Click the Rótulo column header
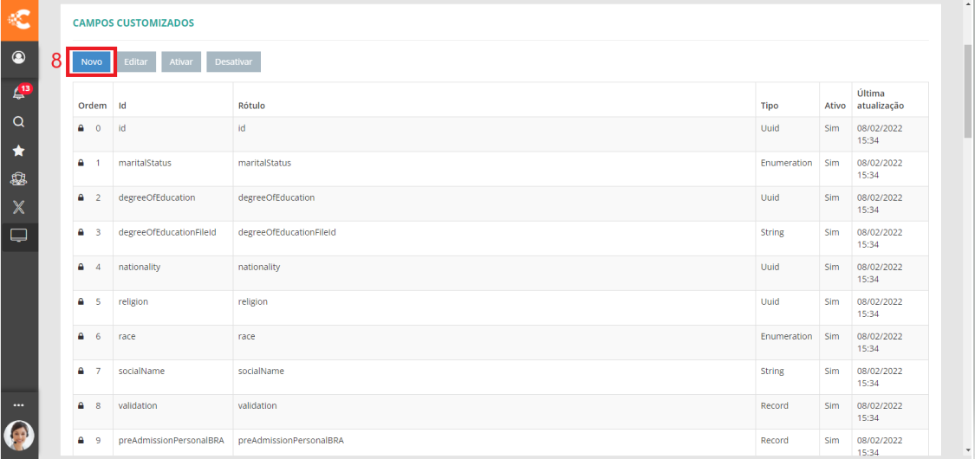 point(251,106)
